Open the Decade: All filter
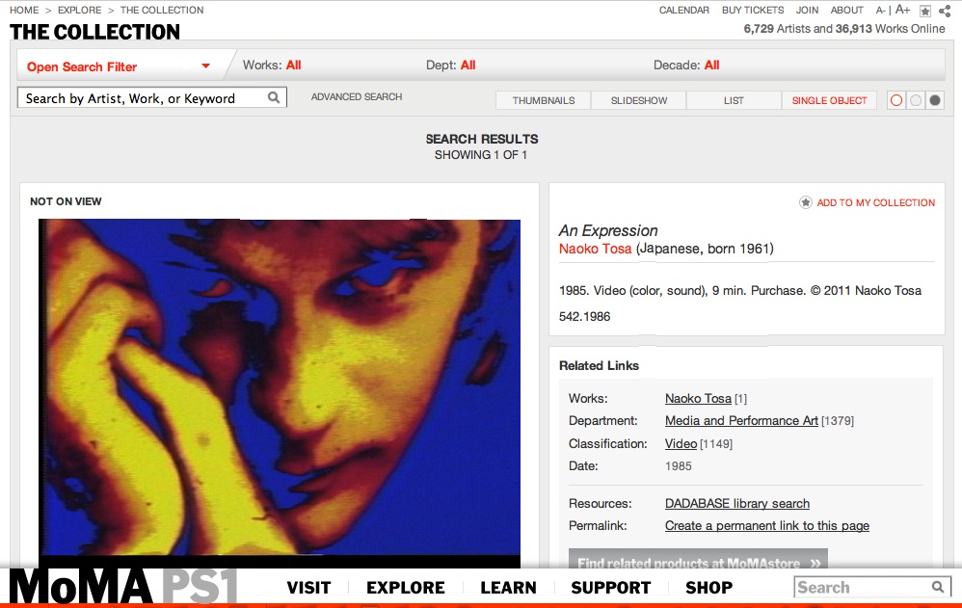Viewport: 962px width, 608px height. click(x=686, y=65)
